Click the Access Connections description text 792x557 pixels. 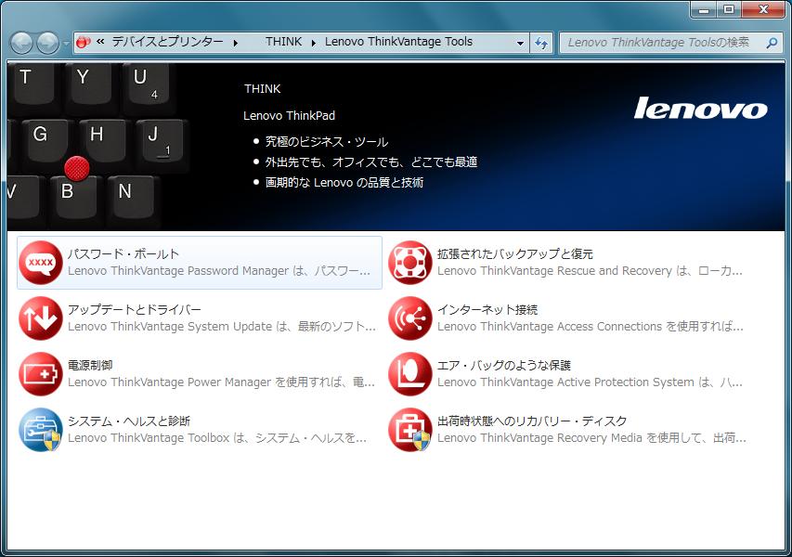point(591,327)
